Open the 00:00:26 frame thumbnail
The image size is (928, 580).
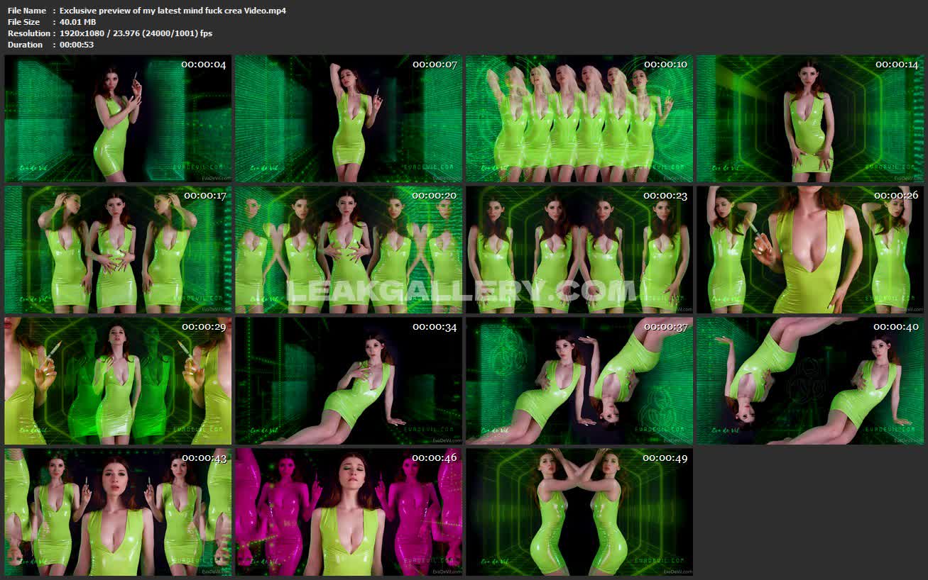click(x=810, y=250)
